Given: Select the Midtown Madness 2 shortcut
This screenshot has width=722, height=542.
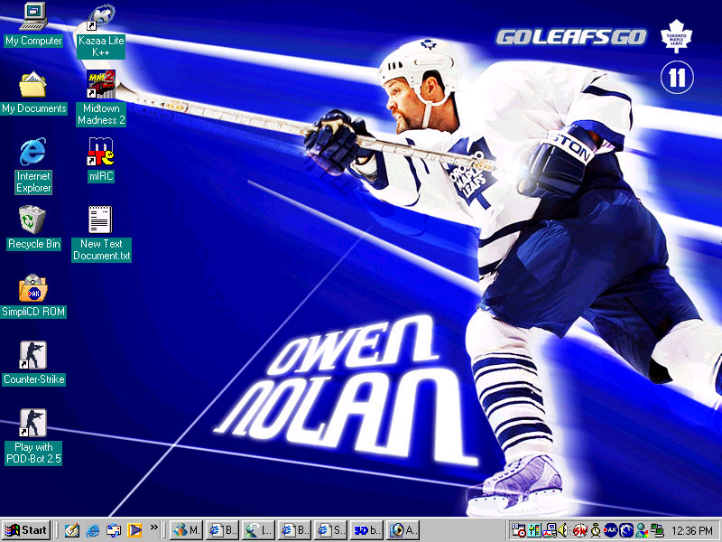Looking at the screenshot, I should [x=100, y=84].
